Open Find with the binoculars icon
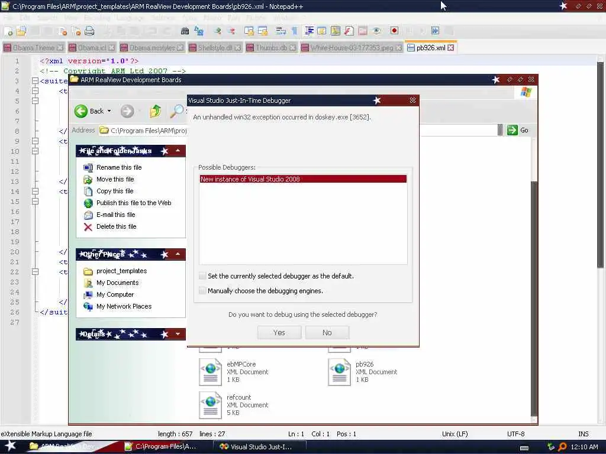 click(185, 31)
